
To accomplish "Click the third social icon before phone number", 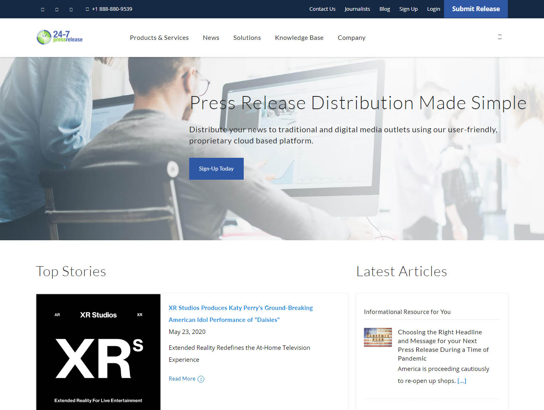I will [x=71, y=9].
